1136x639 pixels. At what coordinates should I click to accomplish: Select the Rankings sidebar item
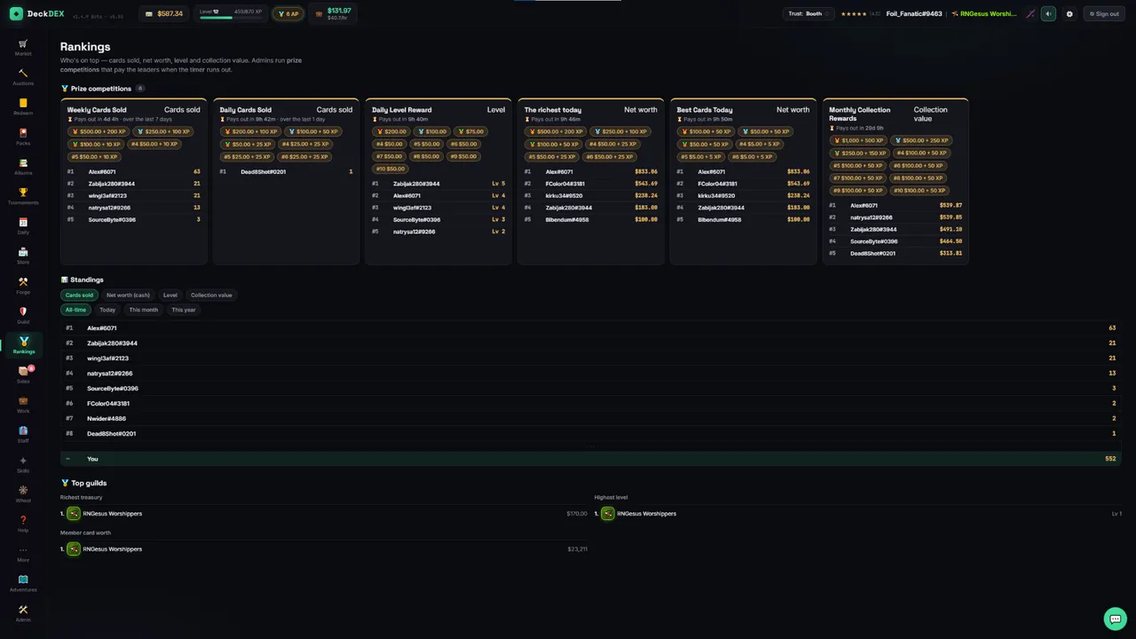[23, 345]
